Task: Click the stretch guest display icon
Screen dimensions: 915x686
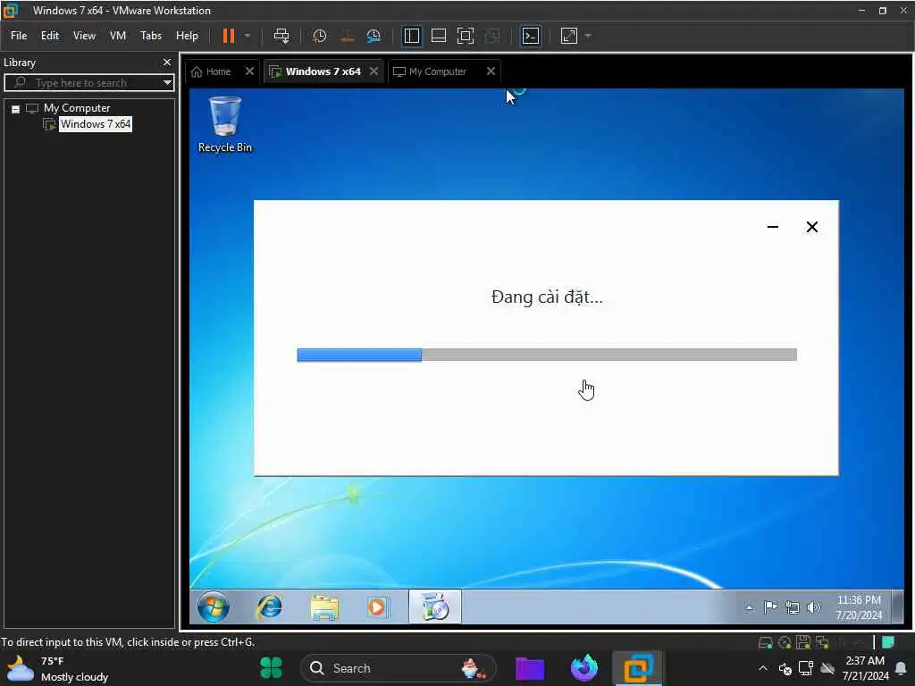Action: [569, 36]
